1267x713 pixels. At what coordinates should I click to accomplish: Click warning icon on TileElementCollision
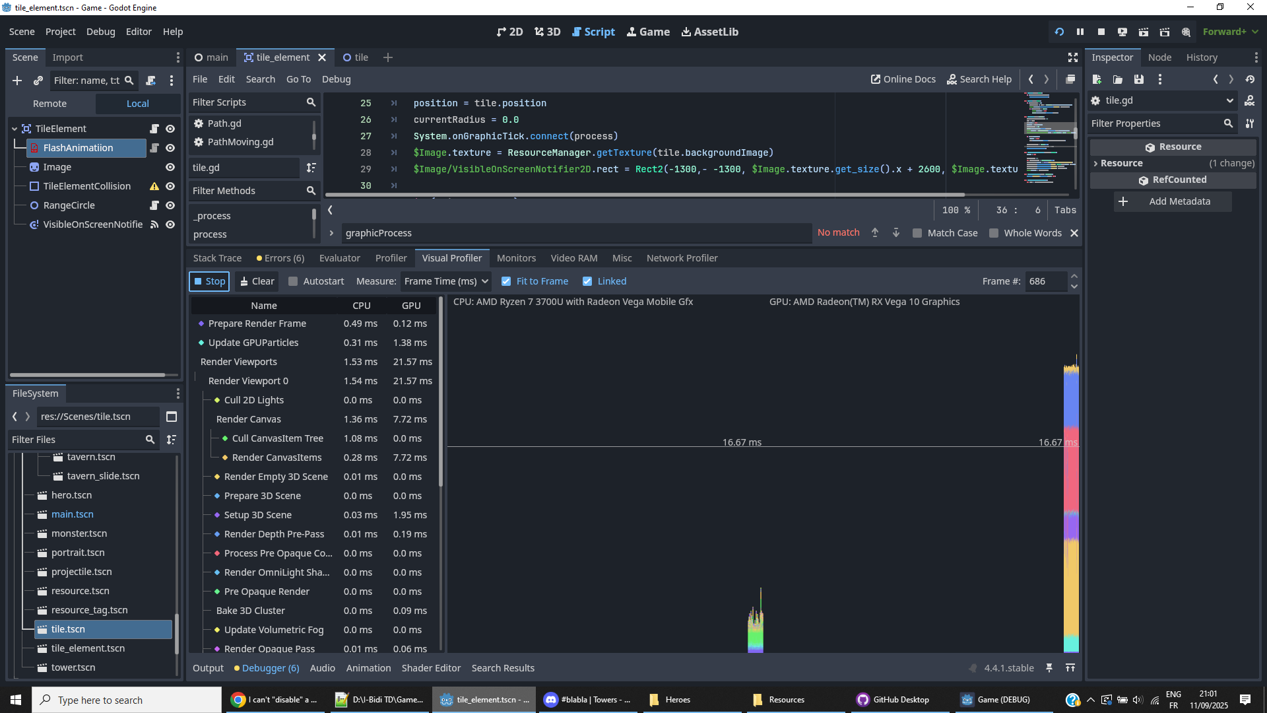[x=154, y=186]
